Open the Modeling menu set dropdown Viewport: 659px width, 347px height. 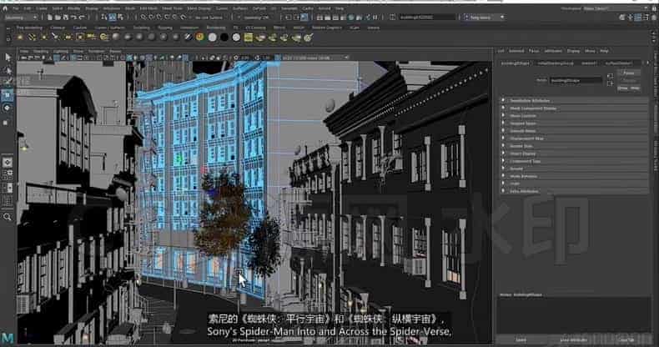click(21, 18)
